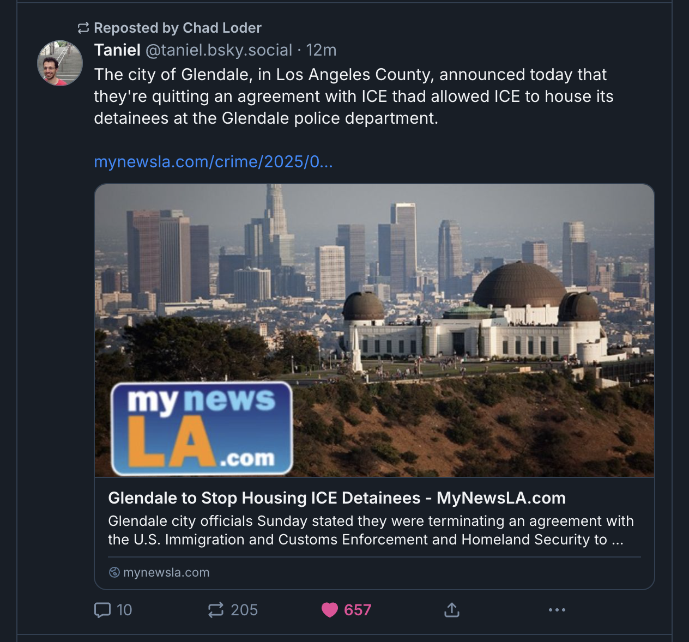Click the repost arrows icon
Image resolution: width=689 pixels, height=642 pixels.
pos(216,610)
